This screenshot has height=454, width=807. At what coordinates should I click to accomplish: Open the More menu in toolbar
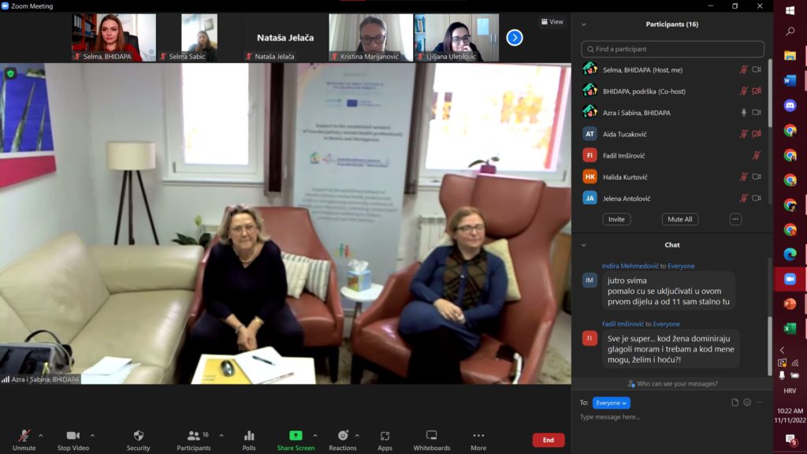[x=478, y=436]
